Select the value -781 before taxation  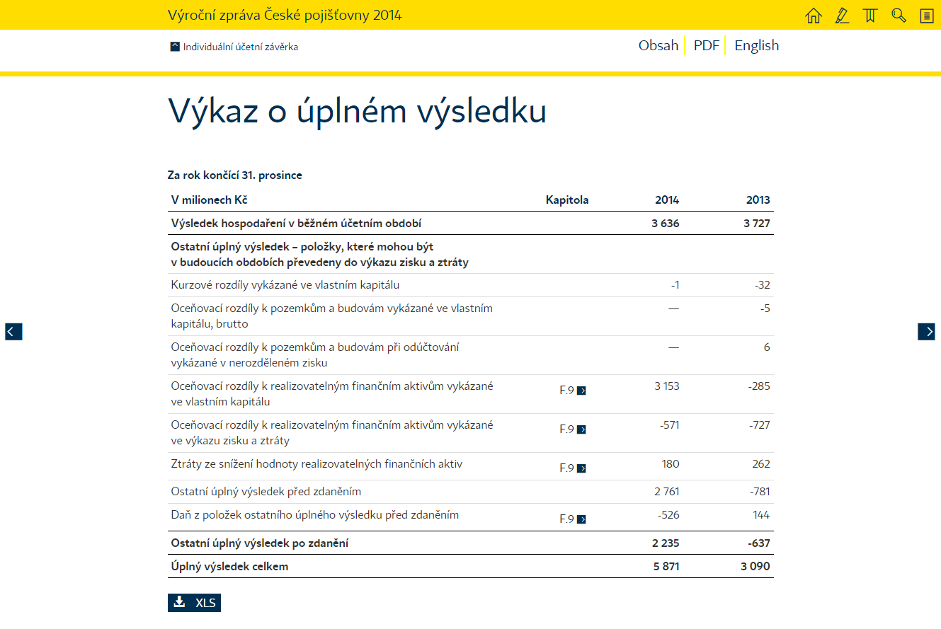(758, 491)
